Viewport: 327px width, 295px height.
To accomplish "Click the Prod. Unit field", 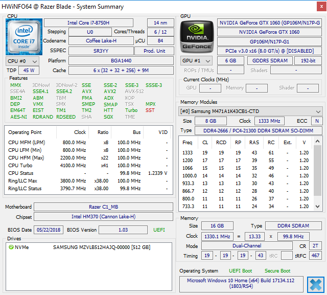I will 154,51.
